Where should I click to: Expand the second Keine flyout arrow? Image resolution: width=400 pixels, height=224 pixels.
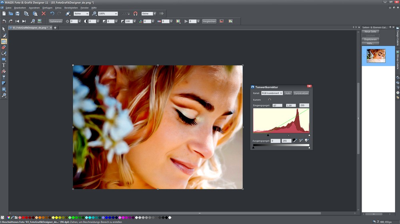pyautogui.click(x=154, y=14)
